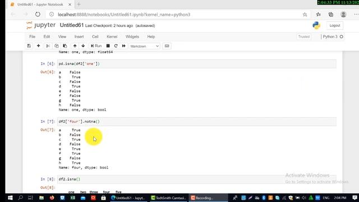Open the Windows Start menu
The image size is (359, 202).
click(x=10, y=198)
